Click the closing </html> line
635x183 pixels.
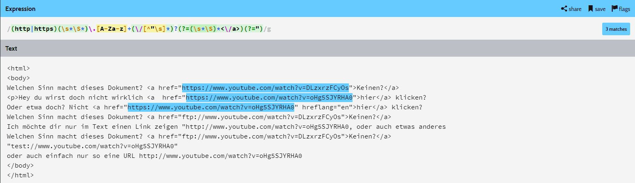20,175
